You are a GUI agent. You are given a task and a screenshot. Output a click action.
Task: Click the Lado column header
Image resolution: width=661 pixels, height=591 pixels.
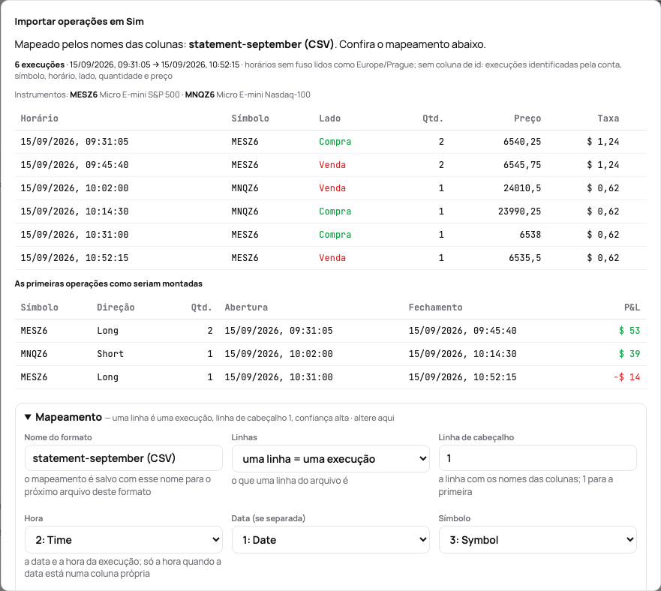329,118
